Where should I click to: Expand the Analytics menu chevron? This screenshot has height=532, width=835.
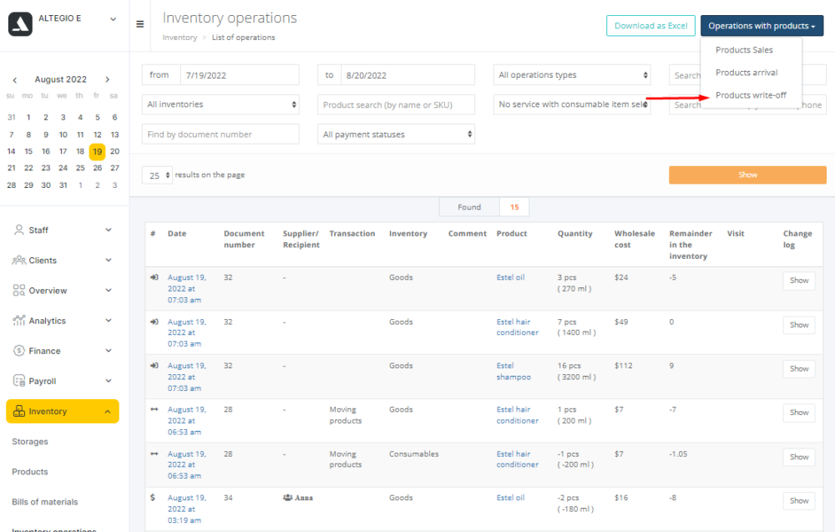click(x=109, y=321)
